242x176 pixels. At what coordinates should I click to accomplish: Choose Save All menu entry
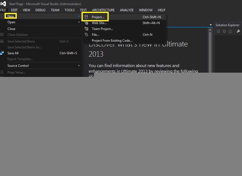point(41,53)
